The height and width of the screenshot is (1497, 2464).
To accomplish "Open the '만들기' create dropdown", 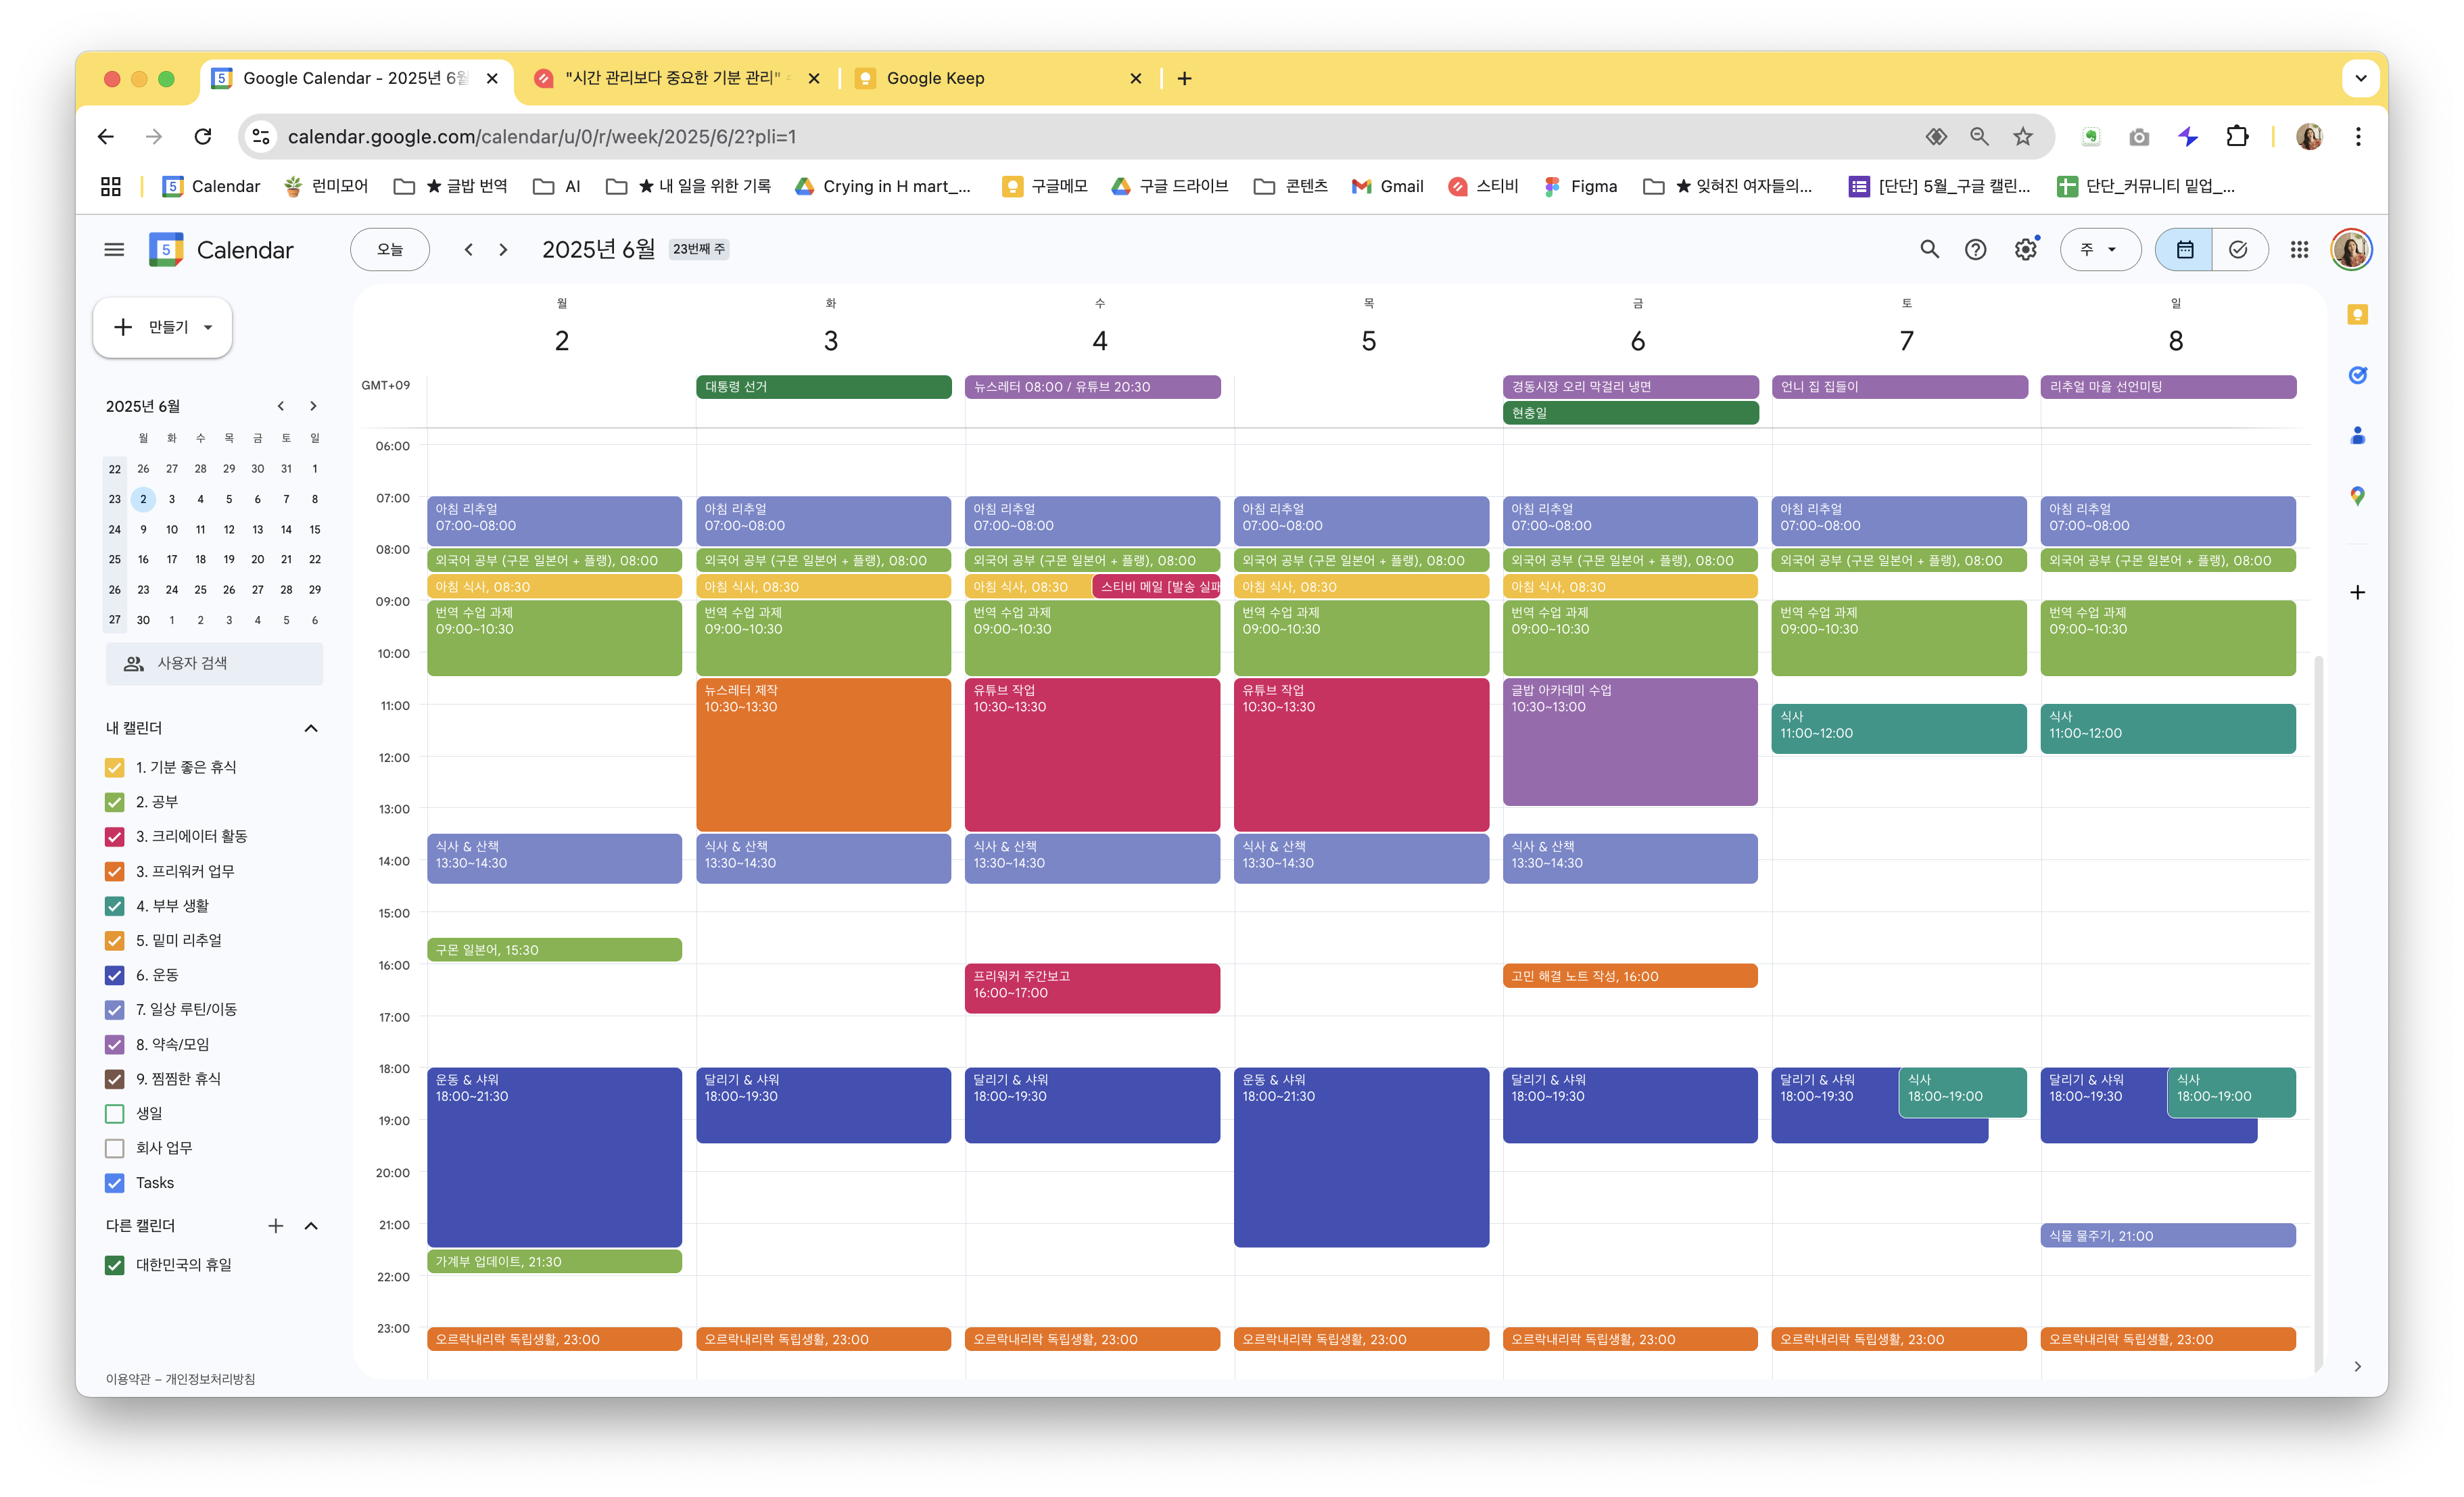I will 163,327.
